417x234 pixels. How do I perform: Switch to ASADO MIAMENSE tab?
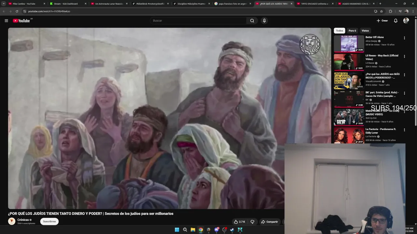[356, 4]
